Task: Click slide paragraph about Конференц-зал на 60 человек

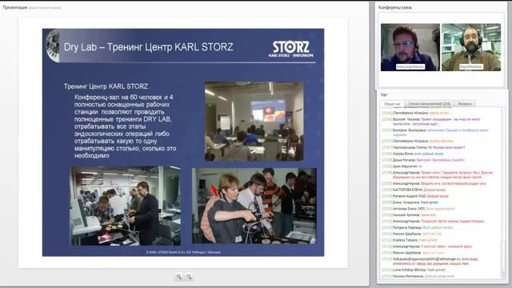Action: pos(126,126)
